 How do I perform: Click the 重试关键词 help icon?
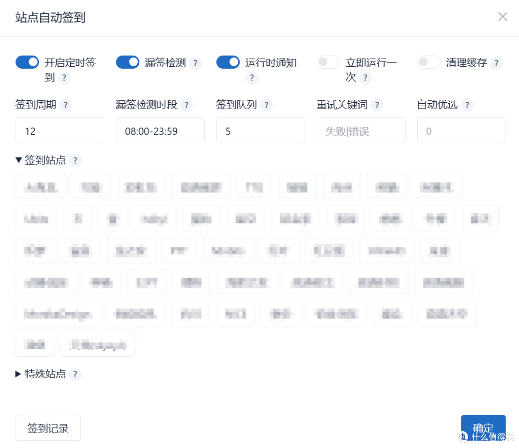coord(378,105)
